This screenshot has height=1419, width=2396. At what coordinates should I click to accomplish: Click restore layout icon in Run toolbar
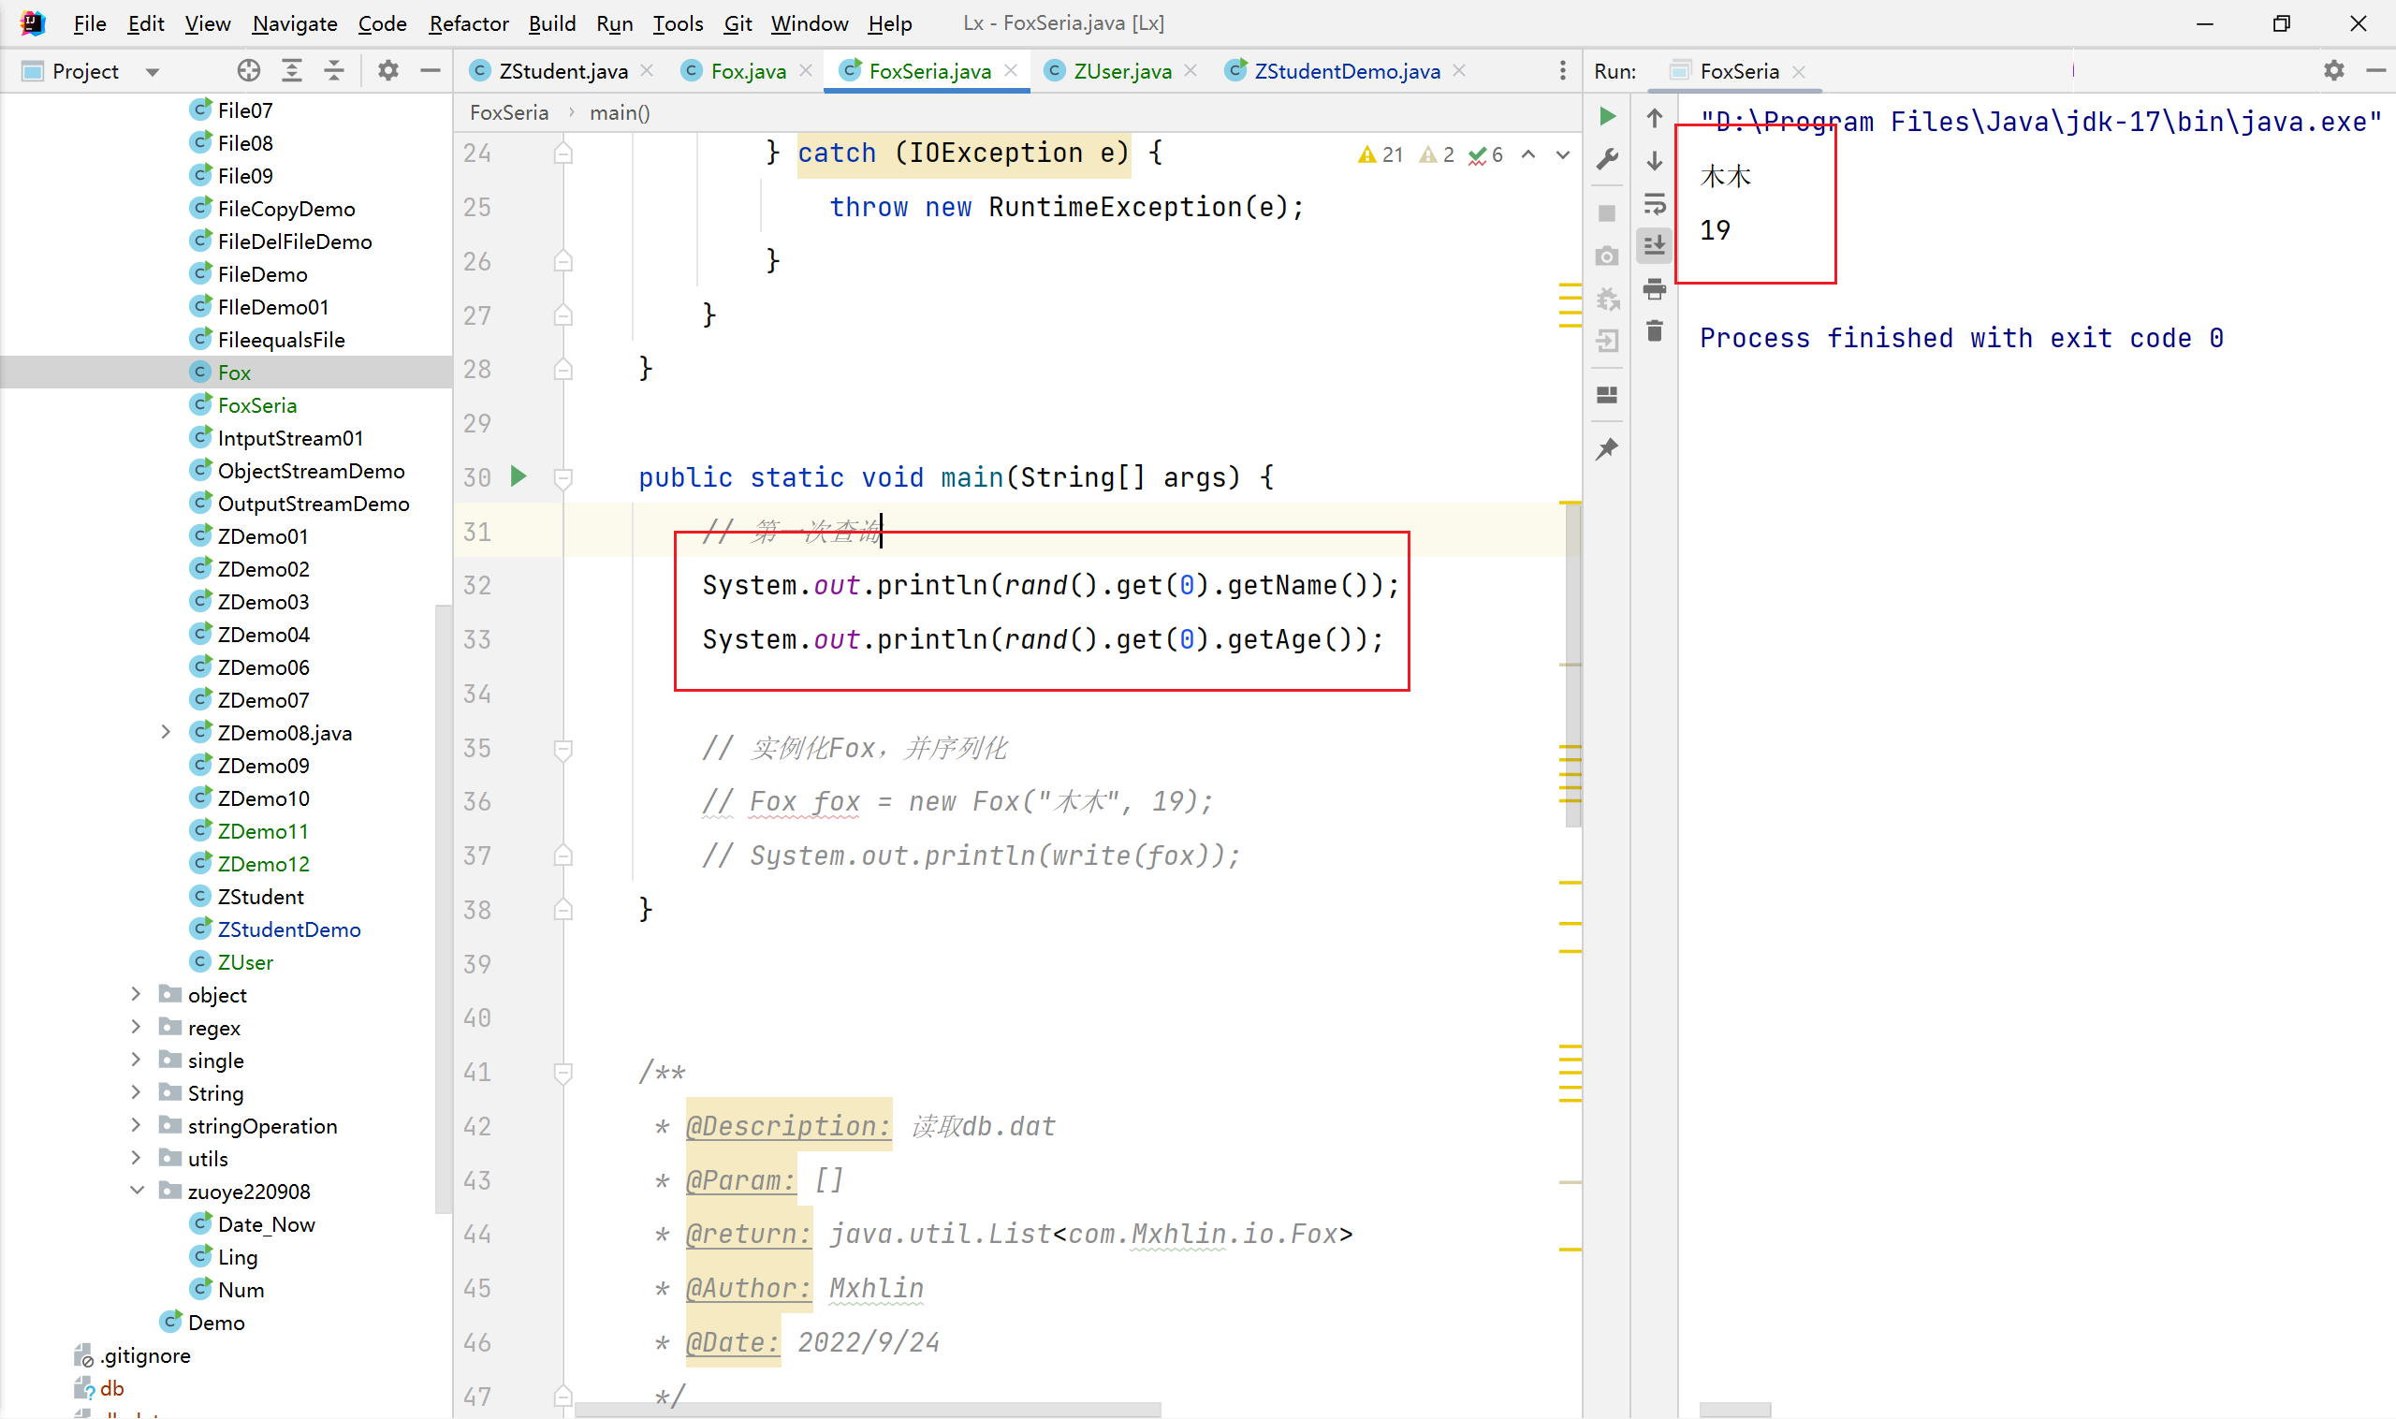tap(1607, 395)
